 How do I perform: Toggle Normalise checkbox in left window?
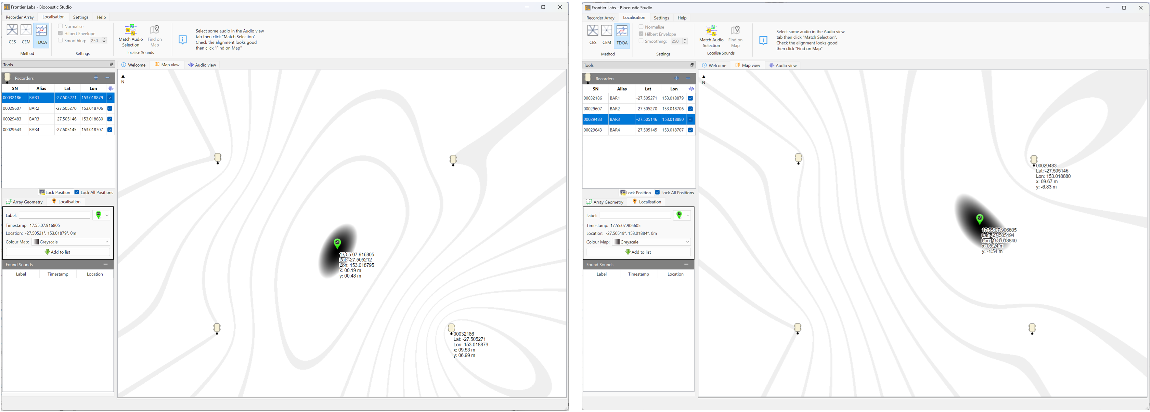tap(60, 26)
